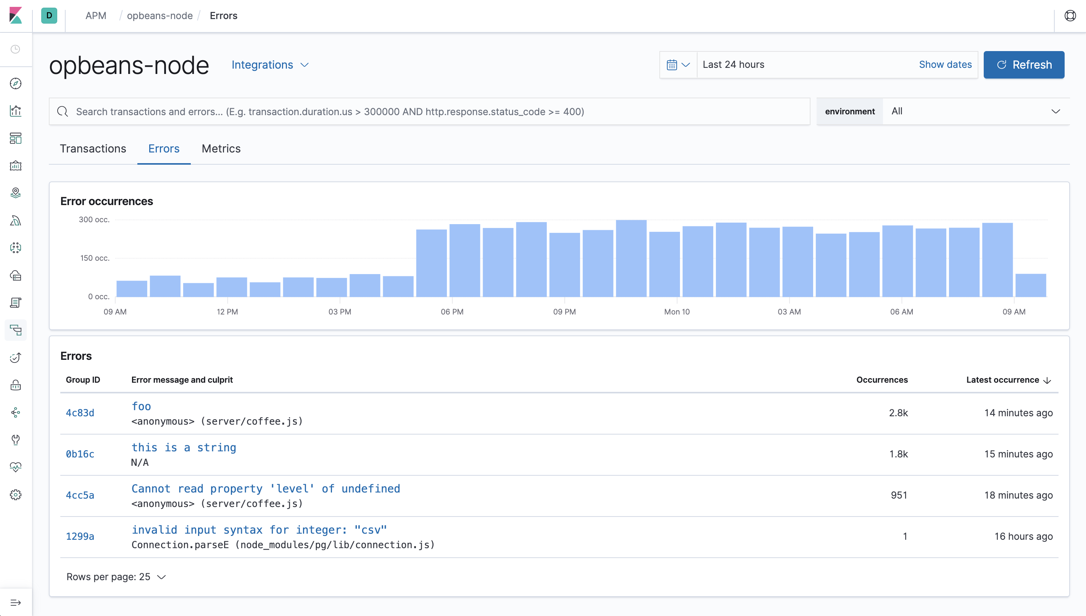Click the Refresh button
The width and height of the screenshot is (1086, 616).
coord(1024,65)
